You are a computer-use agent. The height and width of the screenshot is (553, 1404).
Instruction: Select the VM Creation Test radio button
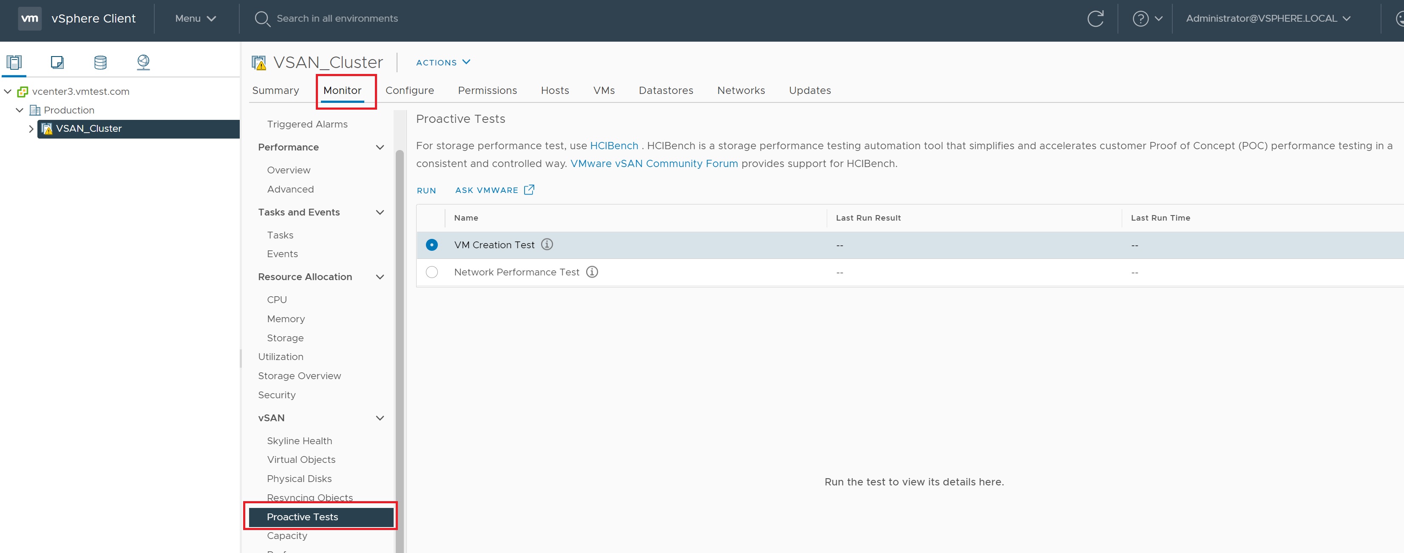[432, 245]
